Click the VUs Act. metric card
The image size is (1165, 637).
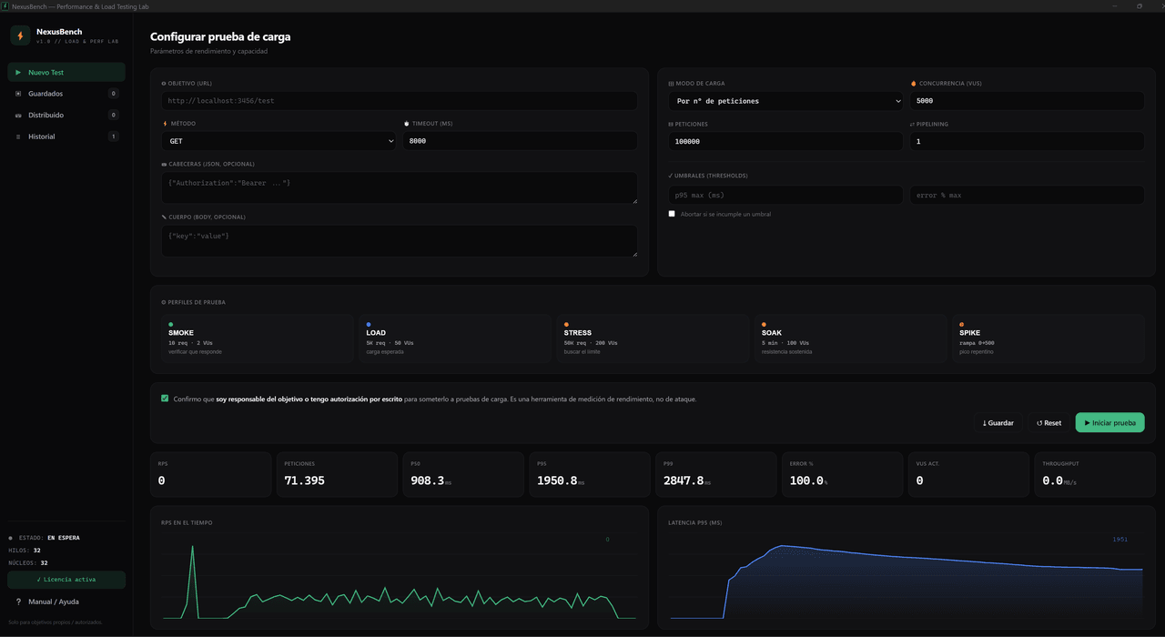coord(968,474)
